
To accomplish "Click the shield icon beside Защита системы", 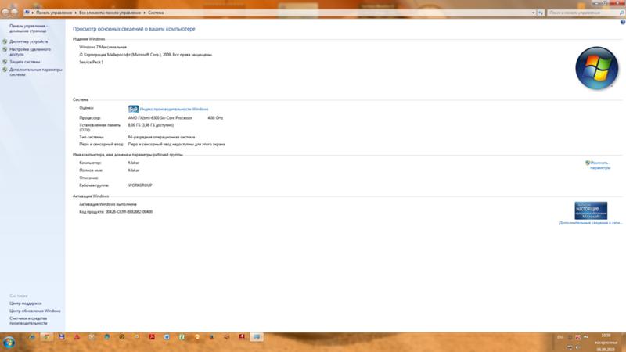I will (5, 62).
